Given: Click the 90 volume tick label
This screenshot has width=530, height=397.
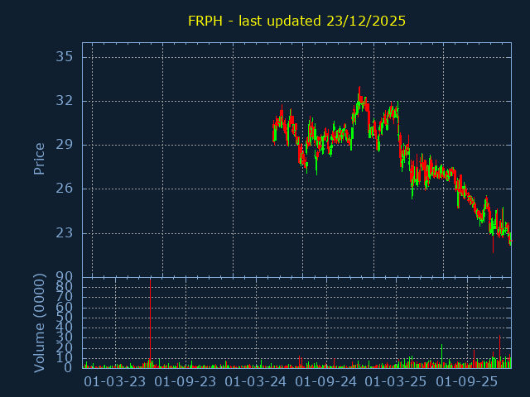Looking at the screenshot, I should pyautogui.click(x=65, y=276).
